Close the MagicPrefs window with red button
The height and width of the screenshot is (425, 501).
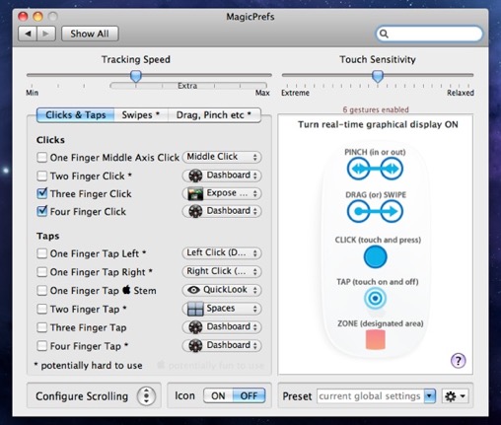point(23,16)
